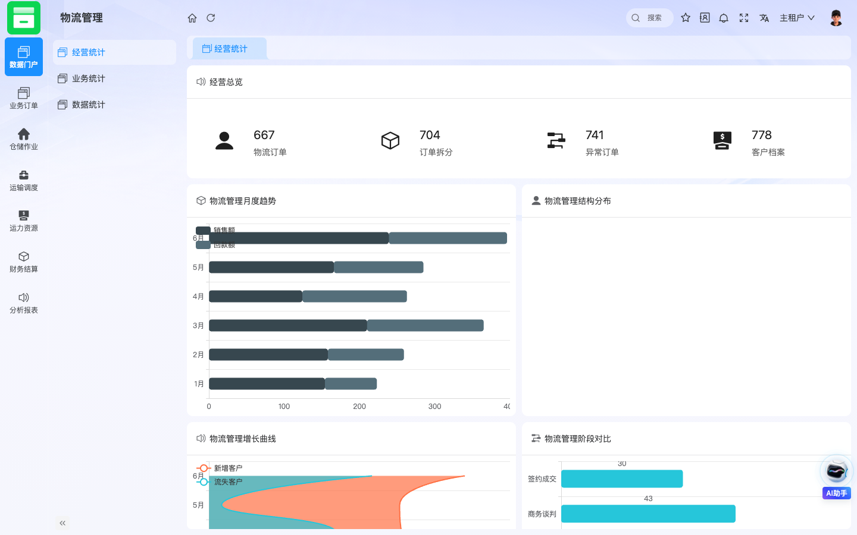Click the icon beside 物流管理阶段对比

(x=536, y=438)
